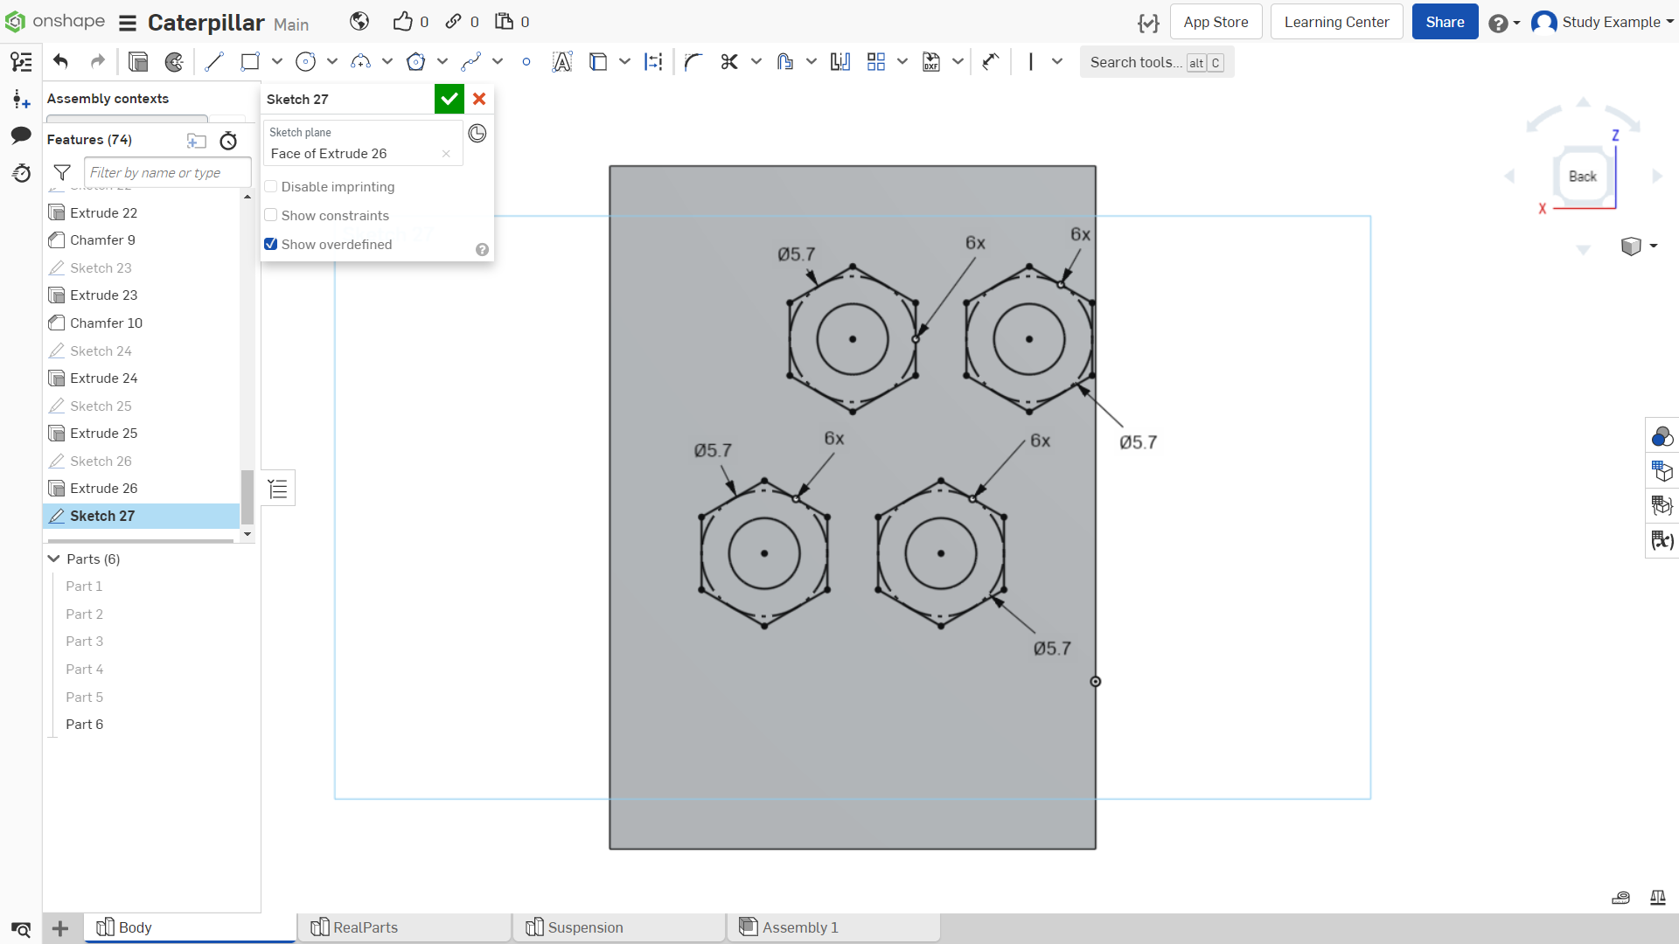The height and width of the screenshot is (944, 1679).
Task: Check the Show constraints option
Action: pyautogui.click(x=271, y=216)
